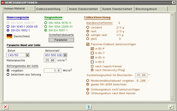177x111 pixels.
Task: Uncheck the 'in BS-A' checkbox
Action: pos(92,57)
